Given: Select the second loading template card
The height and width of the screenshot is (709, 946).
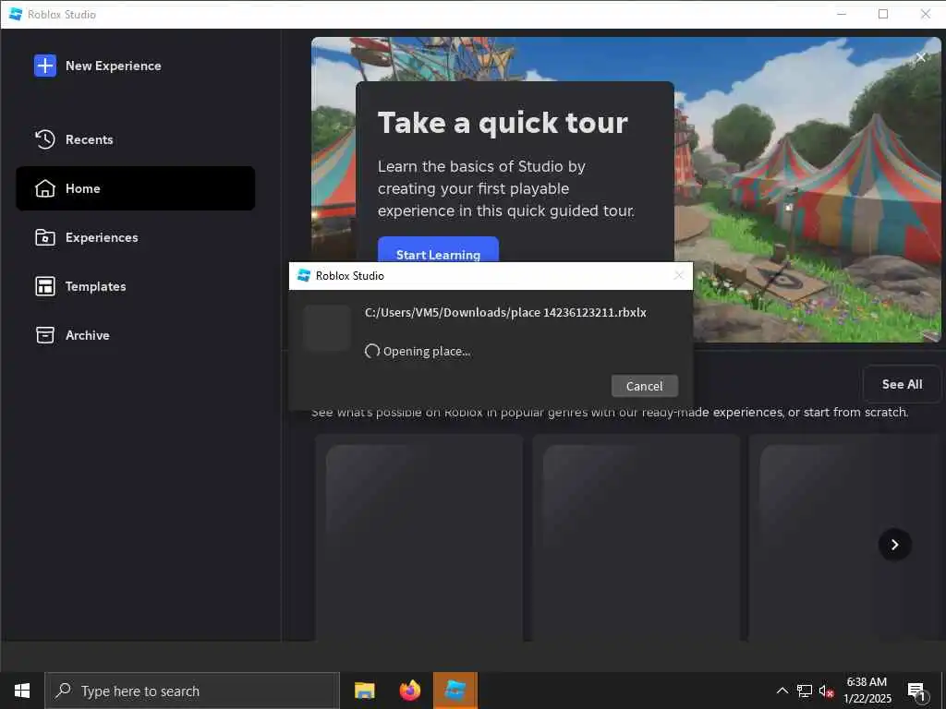Looking at the screenshot, I should click(636, 536).
